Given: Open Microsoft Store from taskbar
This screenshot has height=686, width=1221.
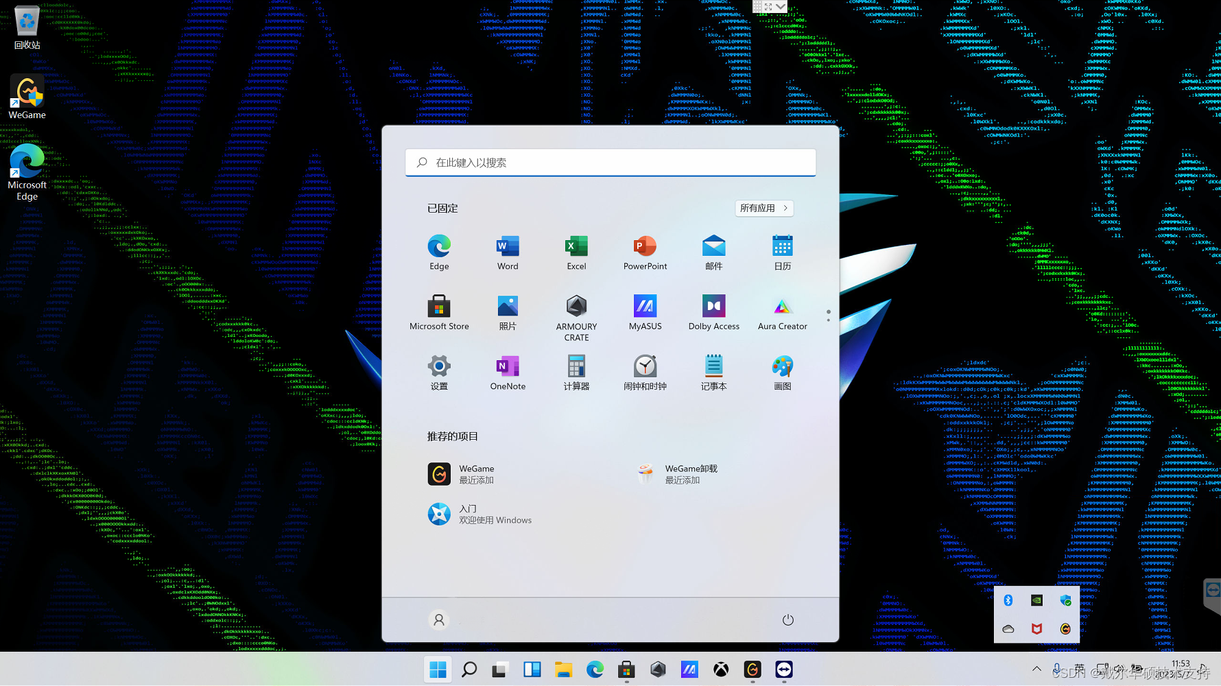Looking at the screenshot, I should 626,670.
